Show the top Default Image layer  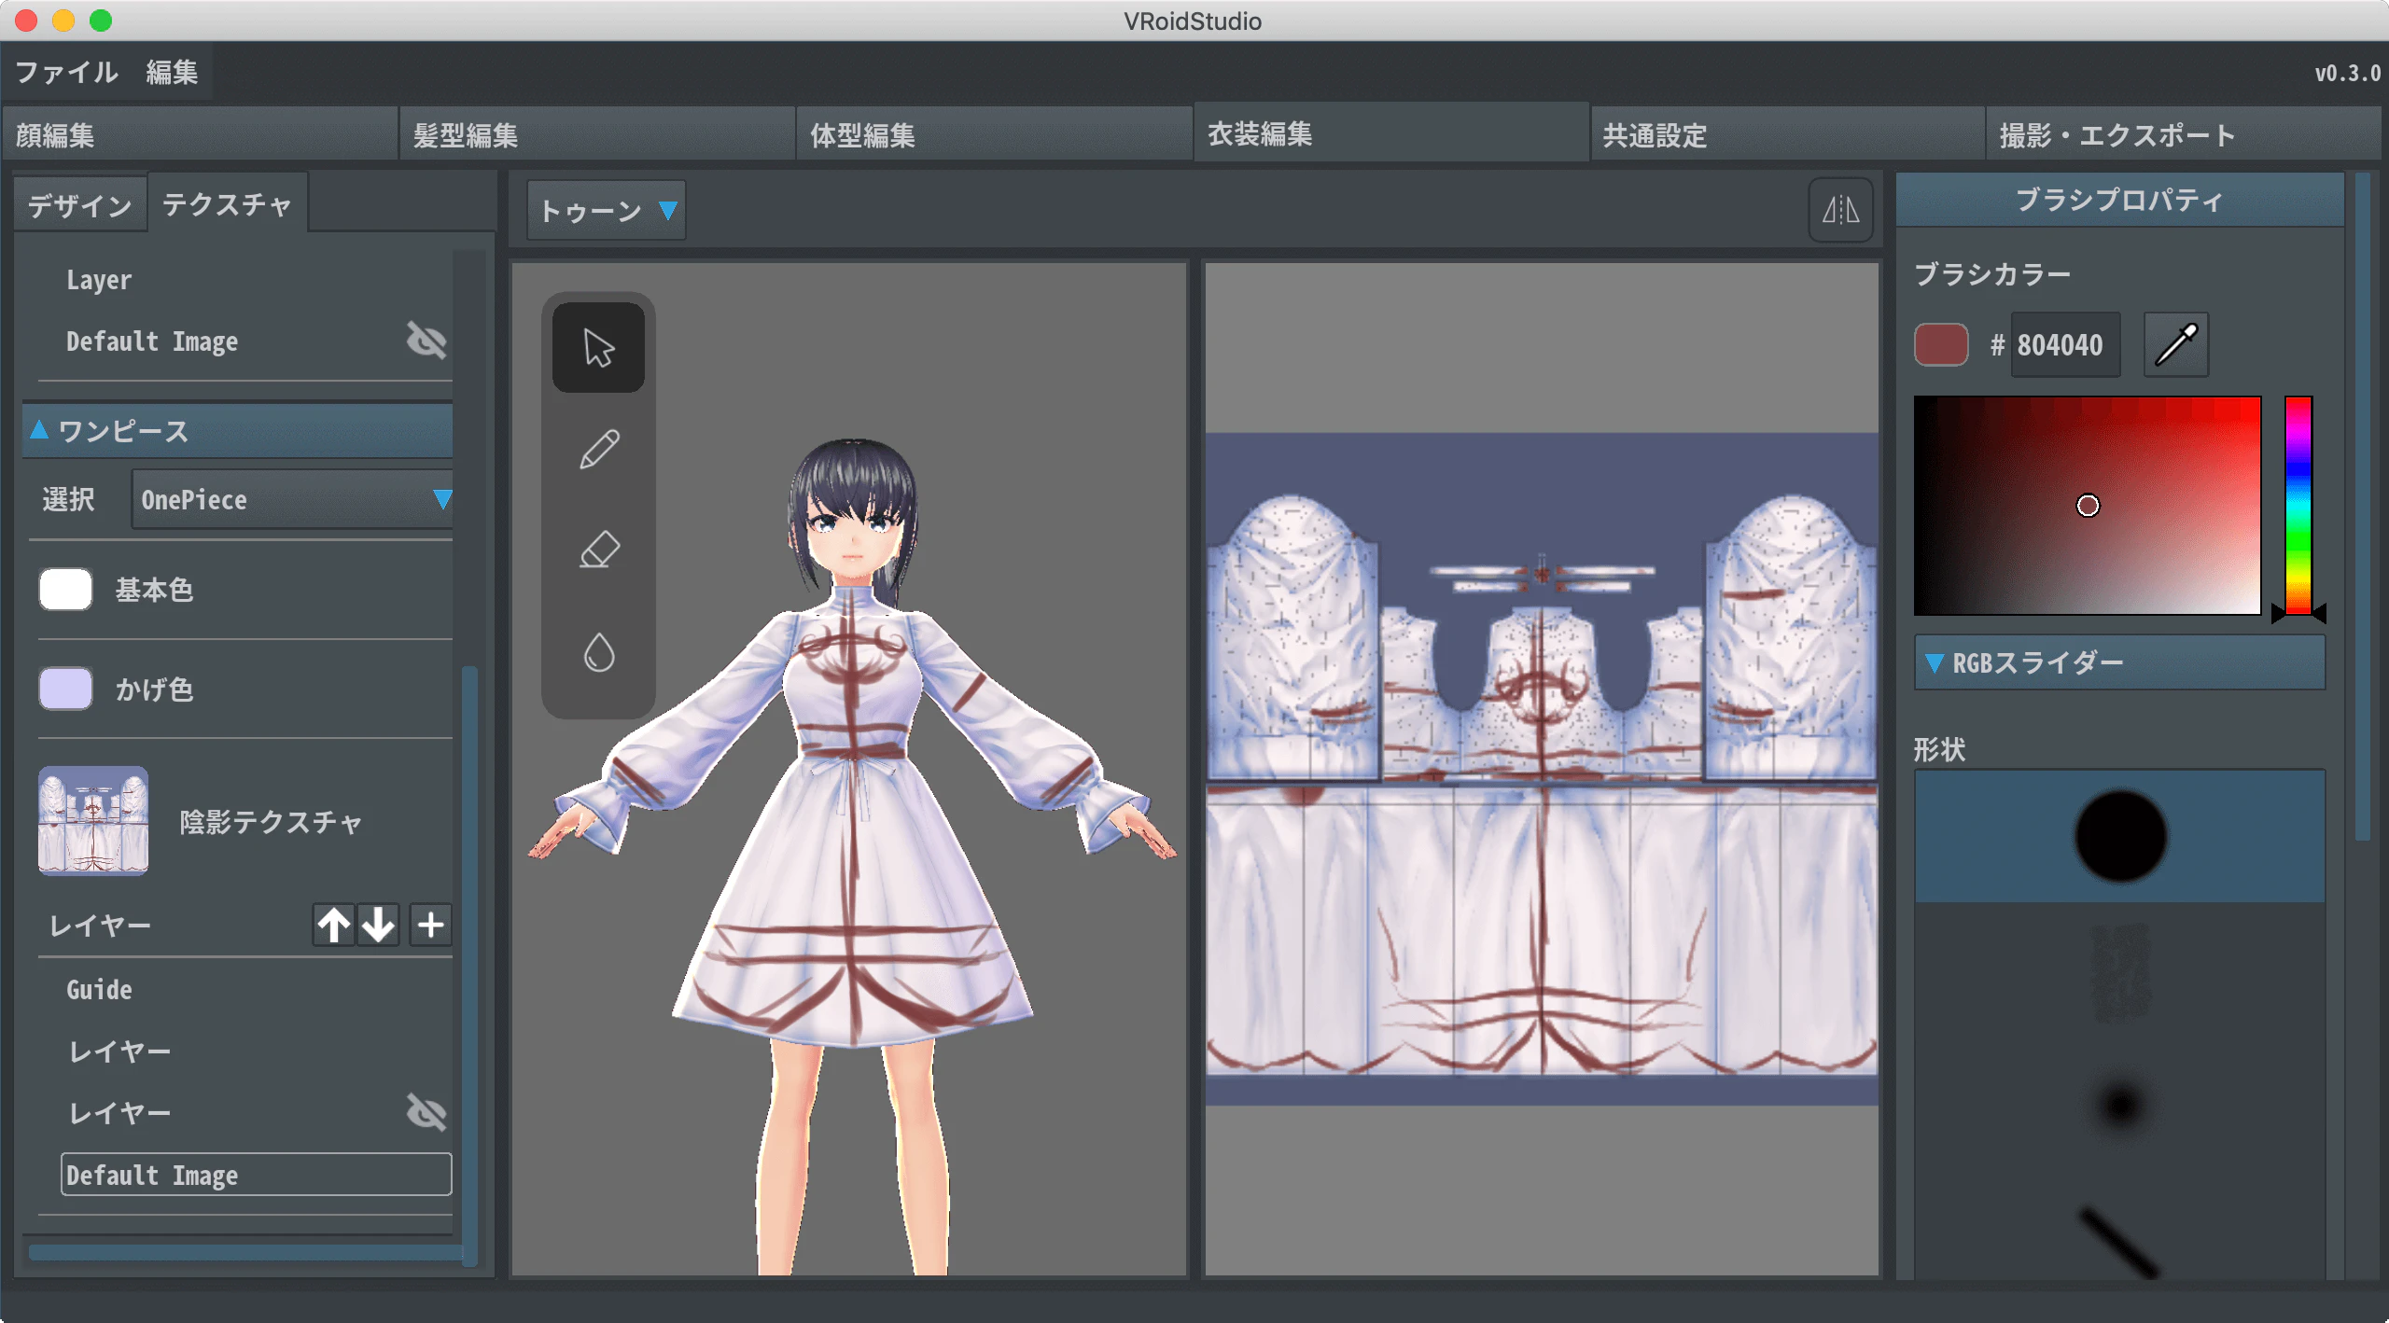pos(426,341)
